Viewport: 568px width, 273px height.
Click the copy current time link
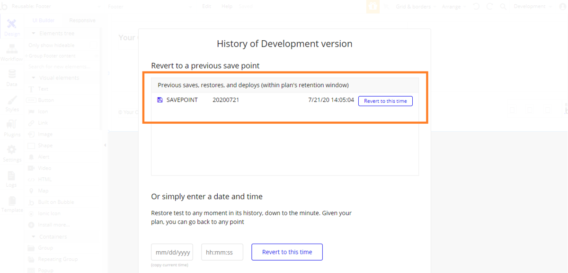(169, 265)
